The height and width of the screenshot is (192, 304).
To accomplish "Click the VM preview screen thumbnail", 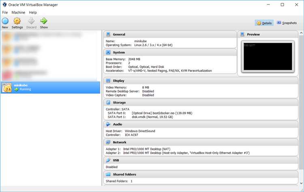I will 268,56.
